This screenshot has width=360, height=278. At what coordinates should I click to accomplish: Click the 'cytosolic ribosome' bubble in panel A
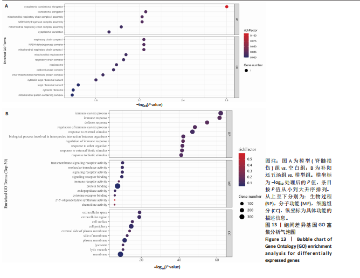click(73, 90)
